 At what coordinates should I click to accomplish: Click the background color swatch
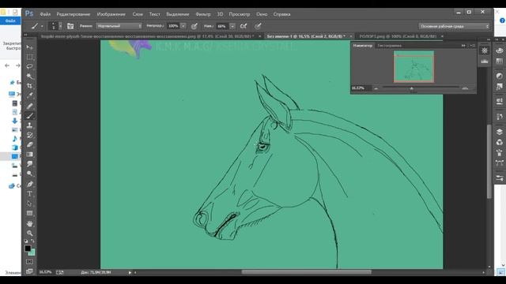pos(32,252)
